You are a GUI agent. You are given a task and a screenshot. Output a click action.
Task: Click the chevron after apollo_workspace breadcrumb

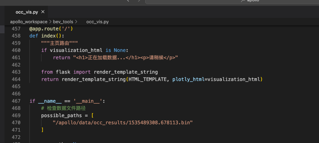(50, 22)
